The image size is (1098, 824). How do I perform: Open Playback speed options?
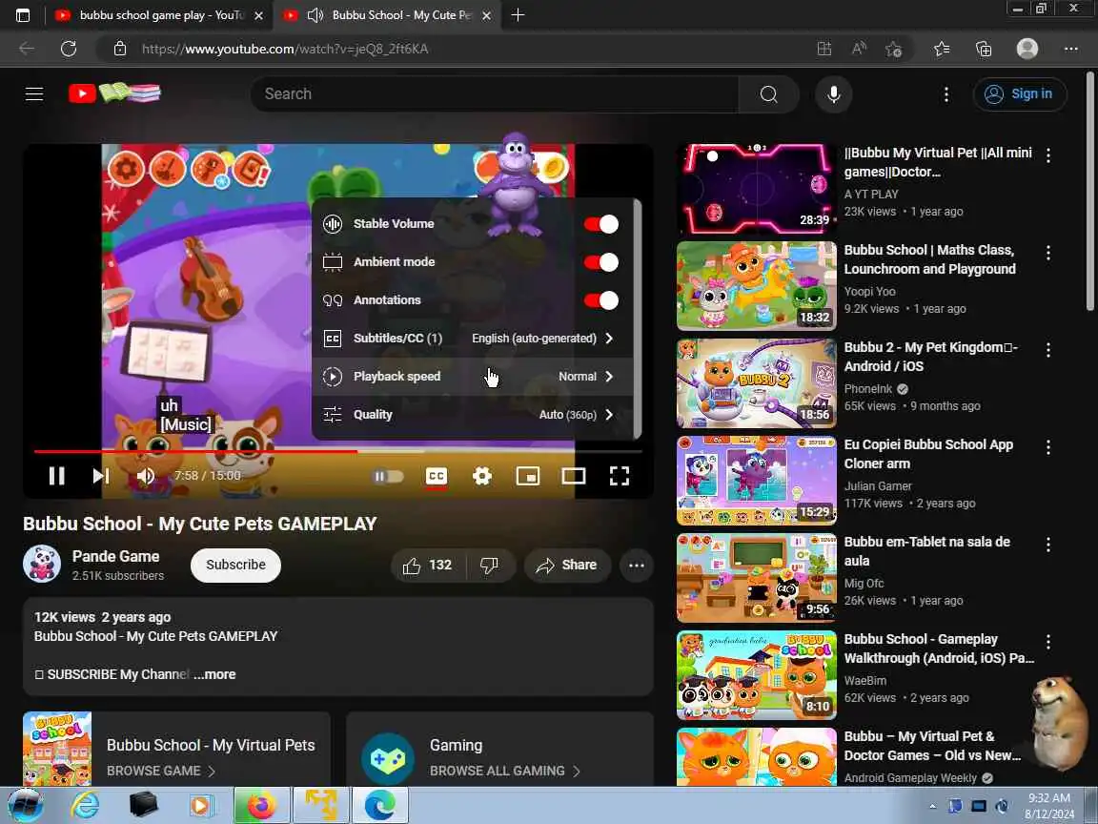(x=472, y=377)
